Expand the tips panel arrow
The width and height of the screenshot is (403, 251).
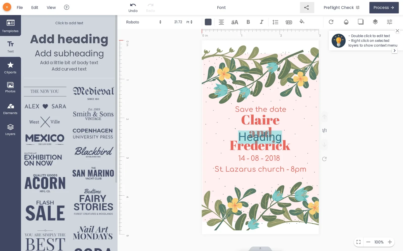coord(394,50)
